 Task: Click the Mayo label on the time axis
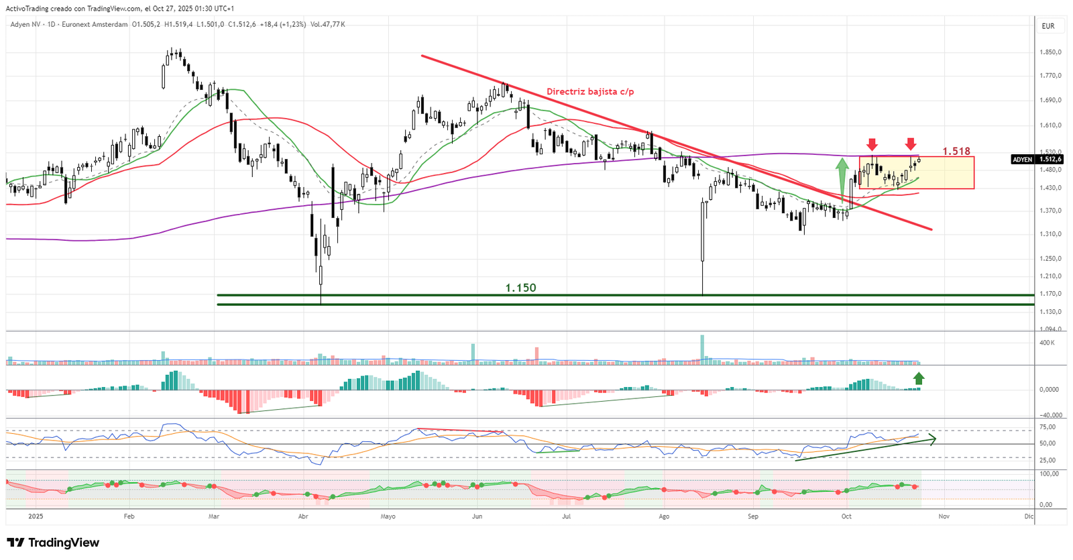point(388,516)
